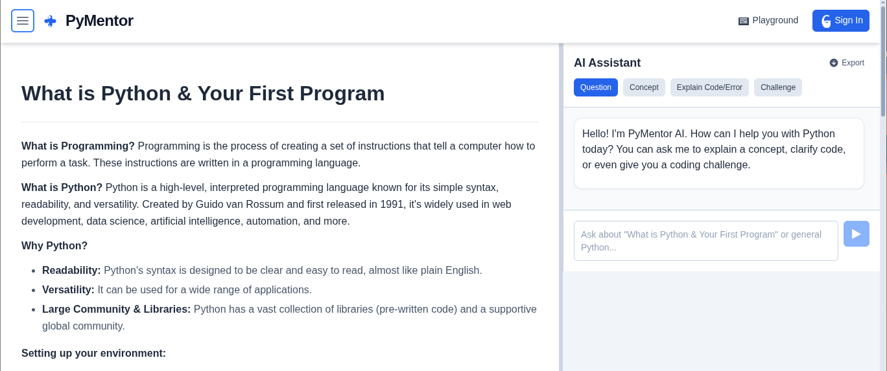Click the Sign In button label
Viewport: 887px width, 371px height.
pyautogui.click(x=849, y=21)
